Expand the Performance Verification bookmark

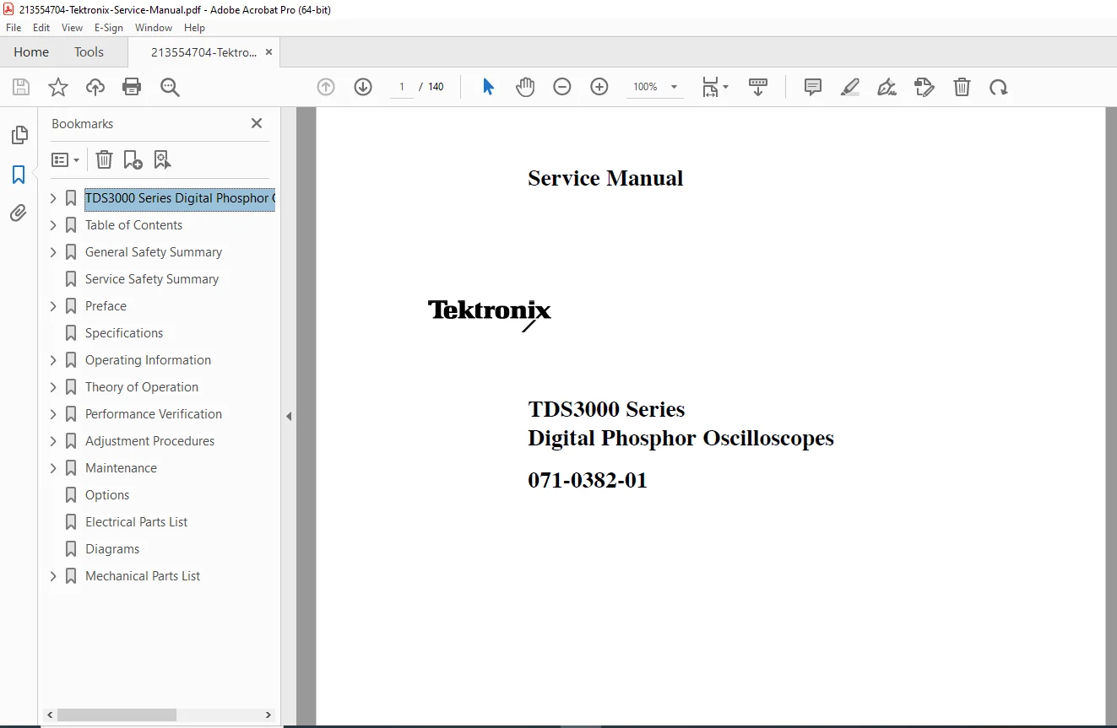click(53, 414)
